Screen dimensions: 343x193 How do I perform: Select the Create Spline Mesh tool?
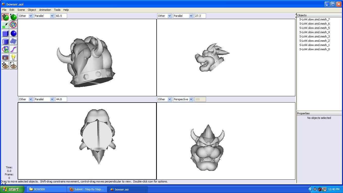click(13, 41)
